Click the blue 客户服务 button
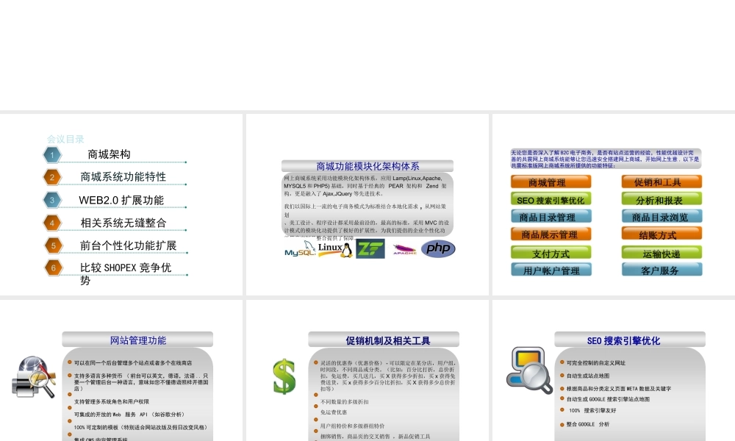735x441 pixels. tap(662, 270)
